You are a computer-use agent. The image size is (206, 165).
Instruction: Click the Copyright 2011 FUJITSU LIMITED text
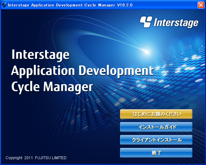point(36,158)
